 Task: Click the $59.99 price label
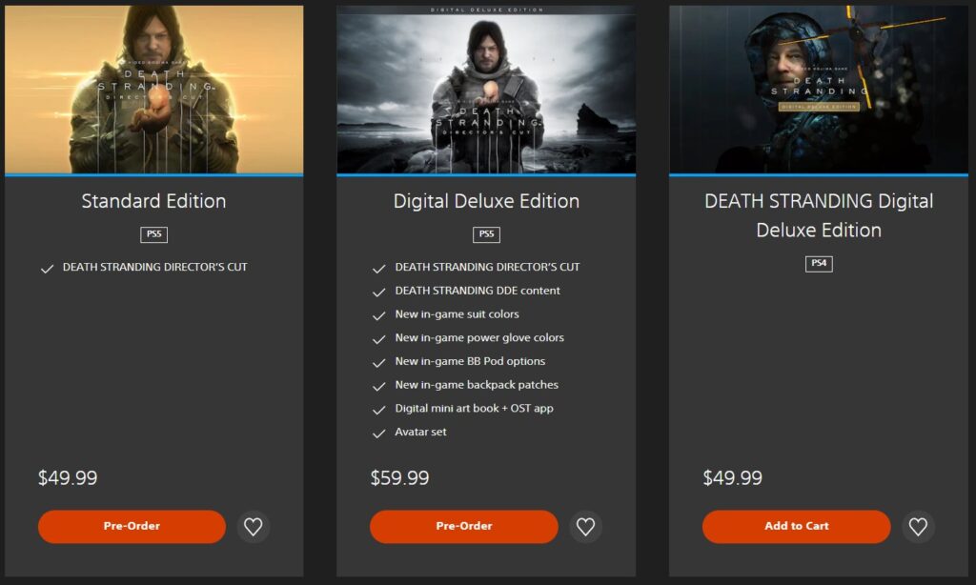(x=399, y=477)
